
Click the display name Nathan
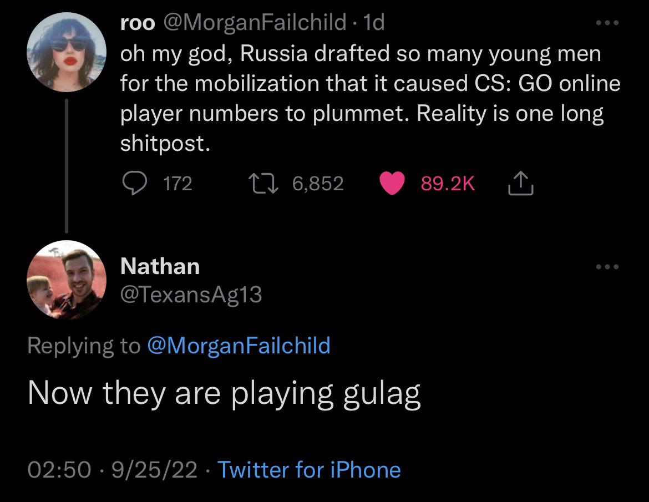click(160, 266)
